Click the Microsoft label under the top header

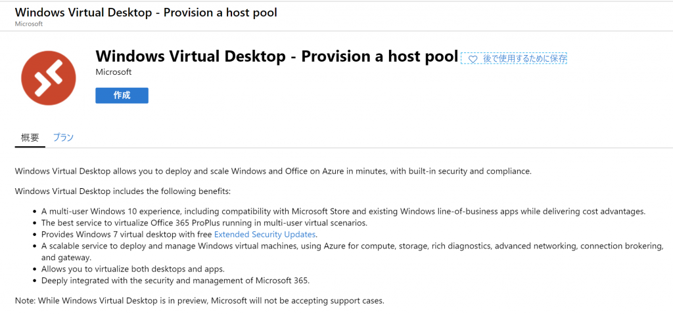pos(28,24)
